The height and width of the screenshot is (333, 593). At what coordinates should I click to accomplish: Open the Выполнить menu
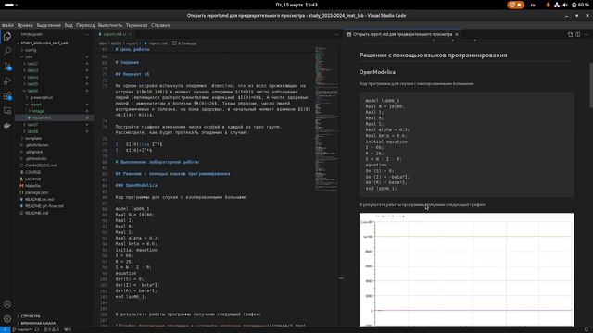(x=110, y=25)
